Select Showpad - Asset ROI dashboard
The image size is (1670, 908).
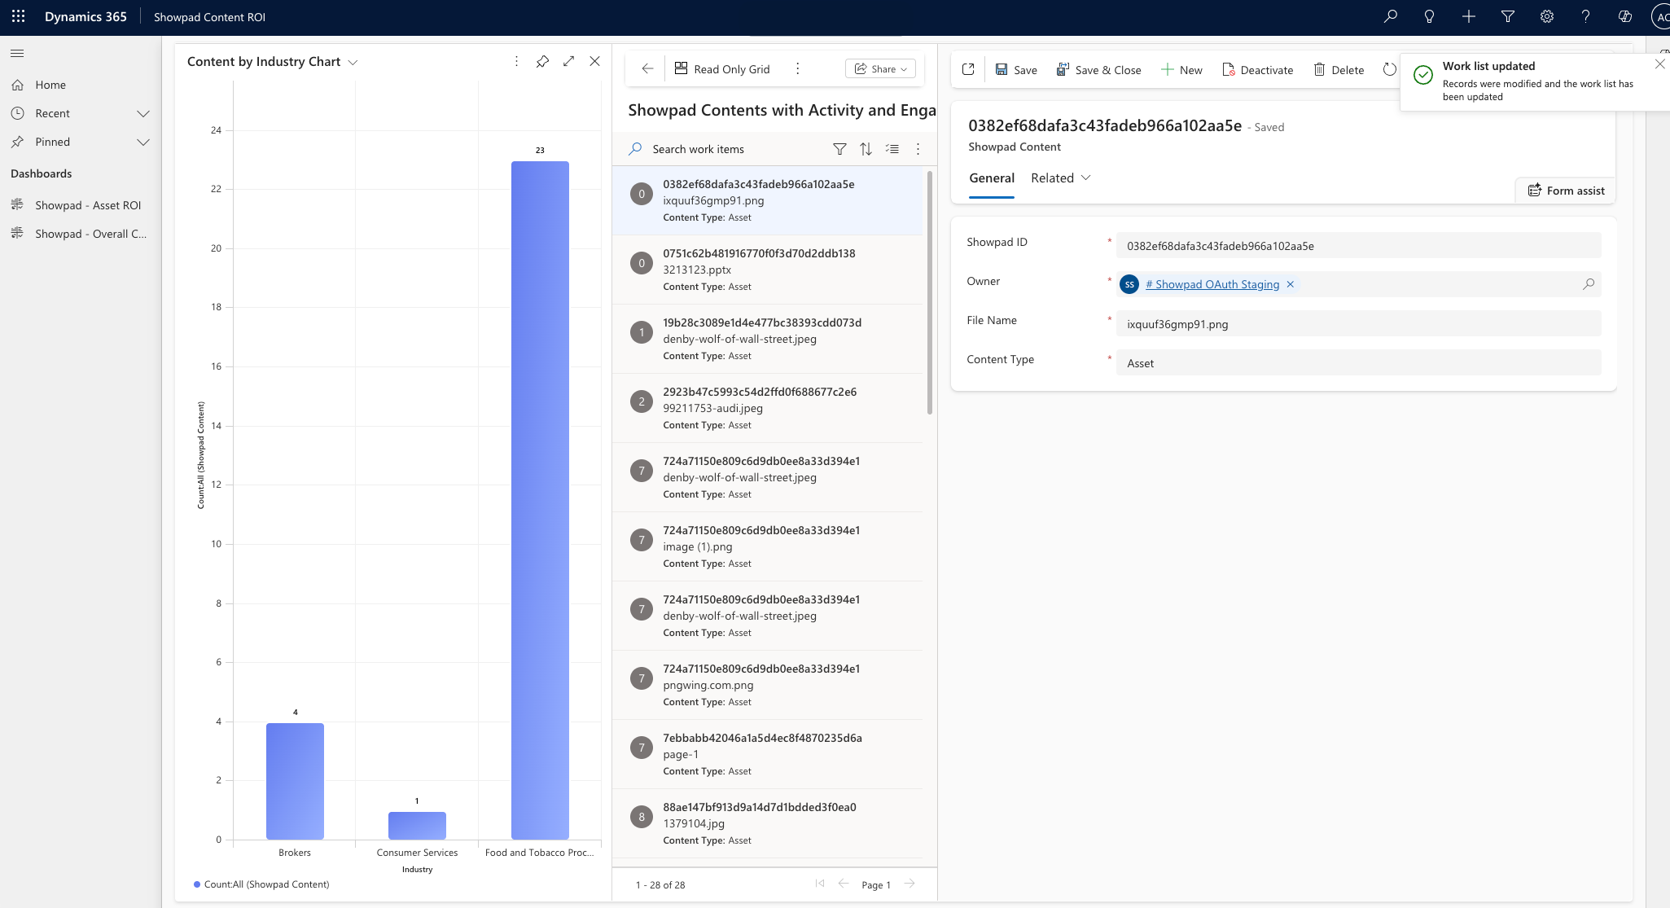[x=88, y=205]
